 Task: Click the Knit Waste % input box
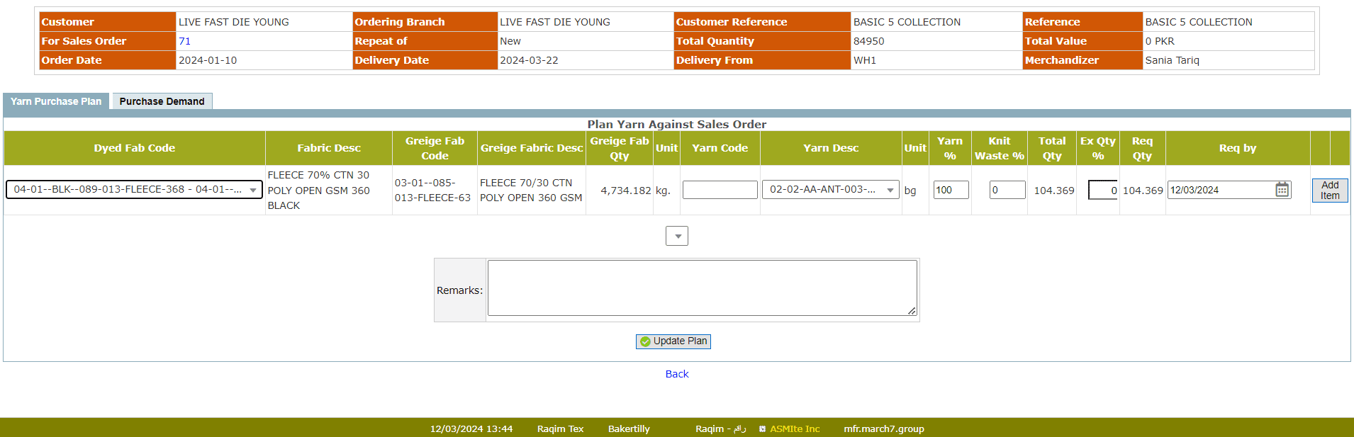click(1007, 190)
